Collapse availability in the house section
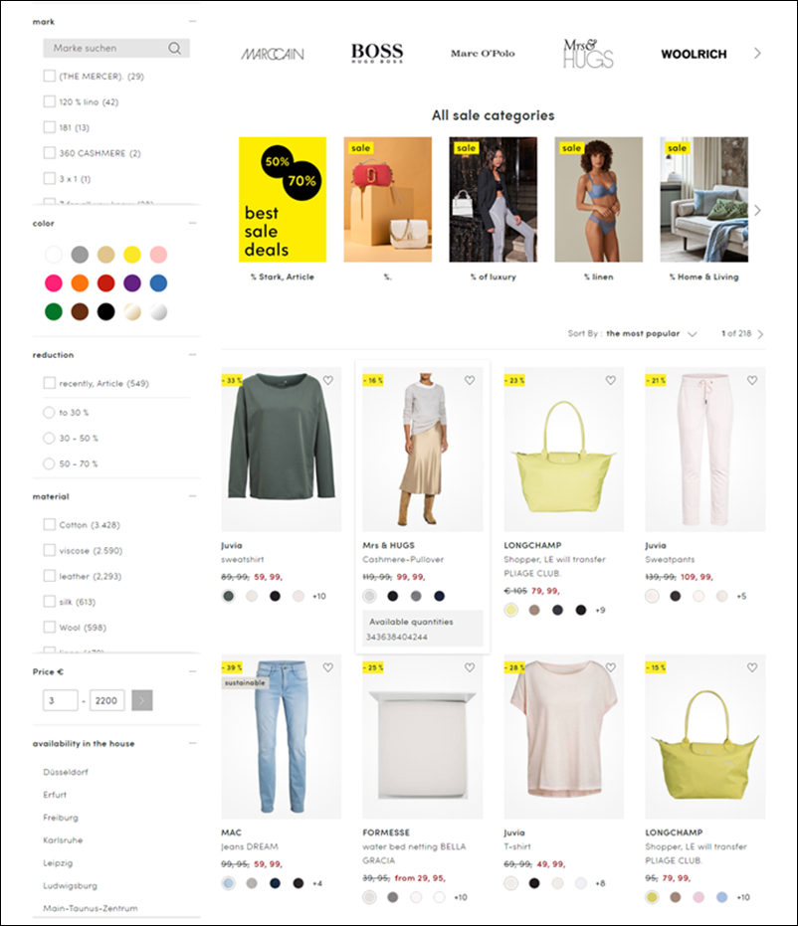This screenshot has width=798, height=926. pos(193,743)
